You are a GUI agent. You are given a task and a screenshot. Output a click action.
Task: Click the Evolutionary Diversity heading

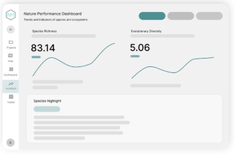pos(146,31)
